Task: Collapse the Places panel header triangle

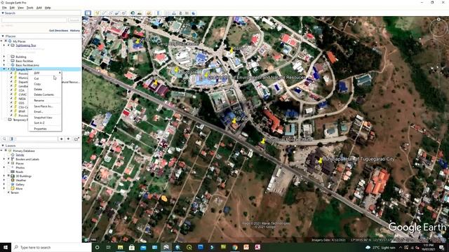Action: 3,36
